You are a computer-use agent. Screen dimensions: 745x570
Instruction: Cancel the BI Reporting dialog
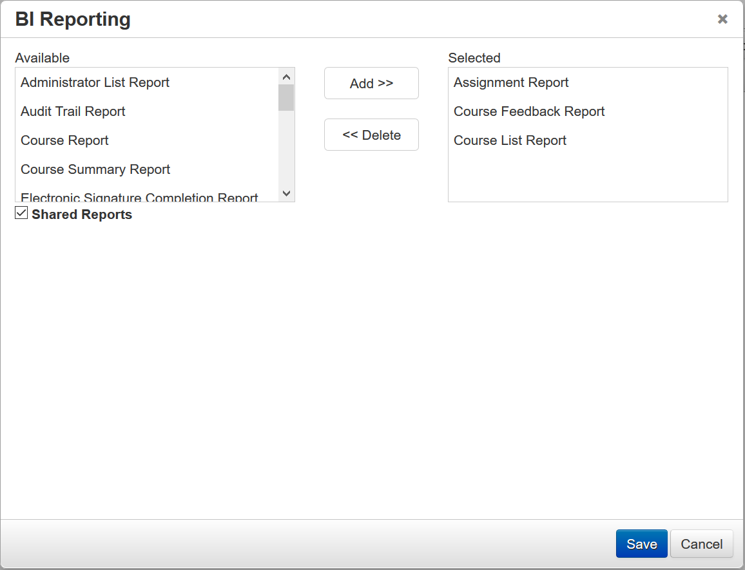pyautogui.click(x=701, y=544)
